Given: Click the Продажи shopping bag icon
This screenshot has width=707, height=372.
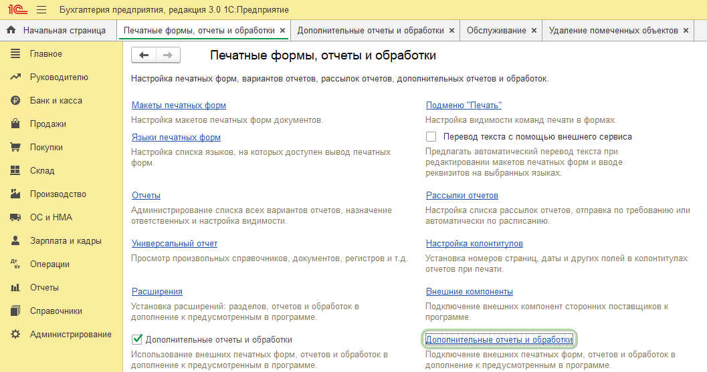Looking at the screenshot, I should 15,124.
